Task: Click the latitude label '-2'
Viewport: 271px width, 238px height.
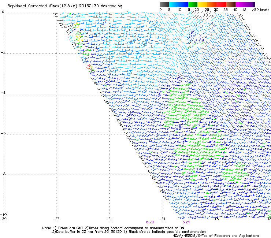Action: [3, 52]
